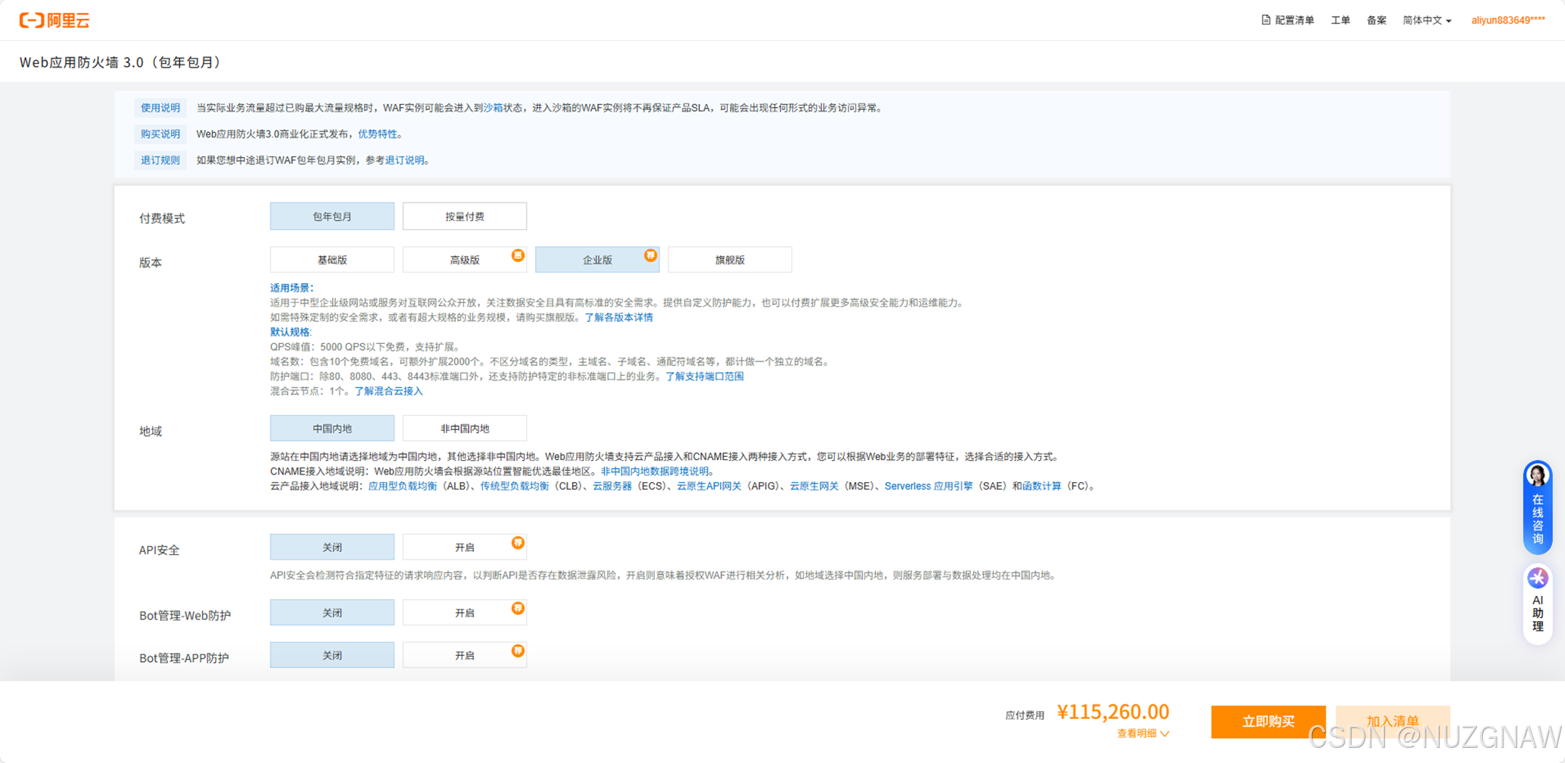This screenshot has width=1565, height=763.
Task: Set Bot管理-APP防护 to 关闭
Action: coord(332,655)
